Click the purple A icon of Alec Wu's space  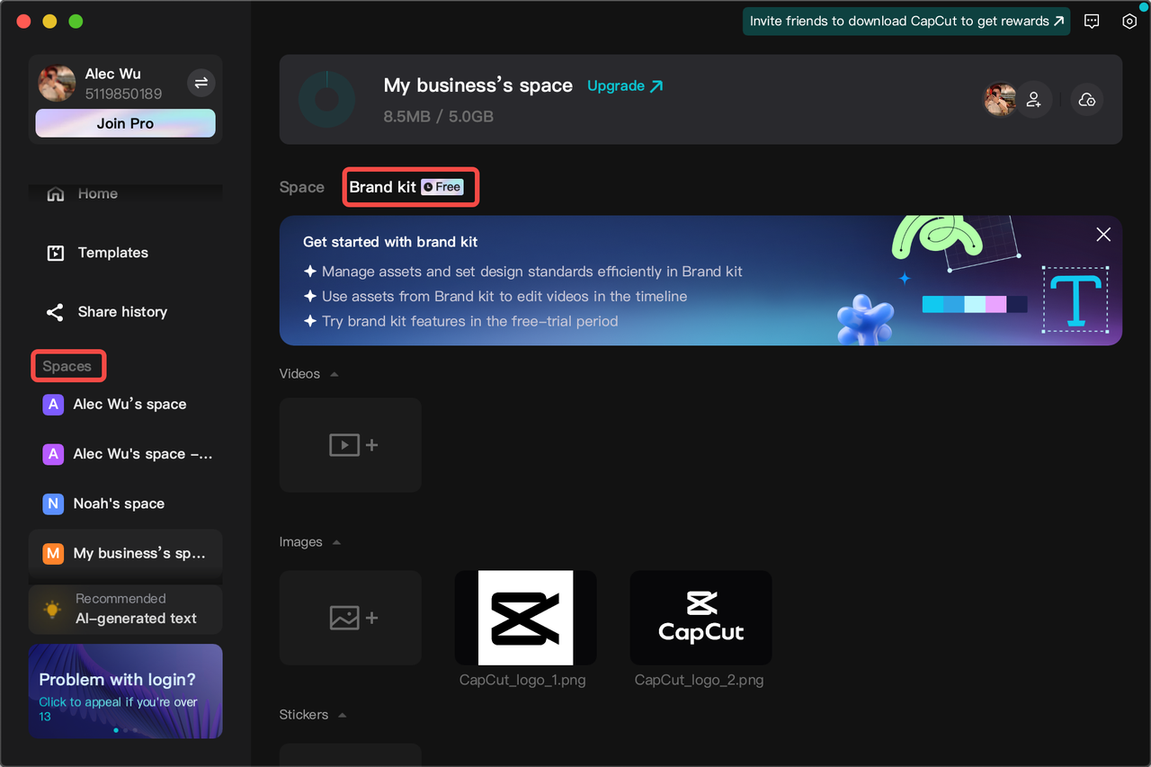[x=53, y=405]
